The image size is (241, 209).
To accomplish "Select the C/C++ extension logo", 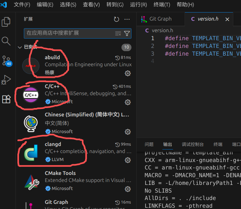I will tap(31, 95).
